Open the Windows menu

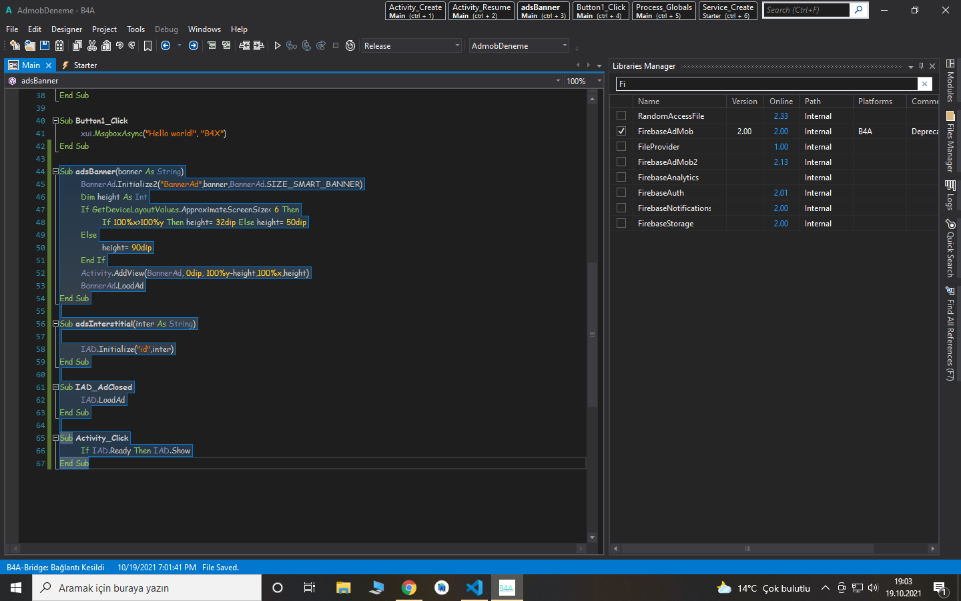coord(204,29)
